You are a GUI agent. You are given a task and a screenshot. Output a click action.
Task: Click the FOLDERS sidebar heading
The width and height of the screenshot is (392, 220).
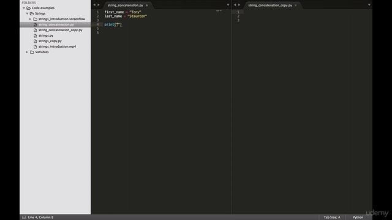pos(29,2)
